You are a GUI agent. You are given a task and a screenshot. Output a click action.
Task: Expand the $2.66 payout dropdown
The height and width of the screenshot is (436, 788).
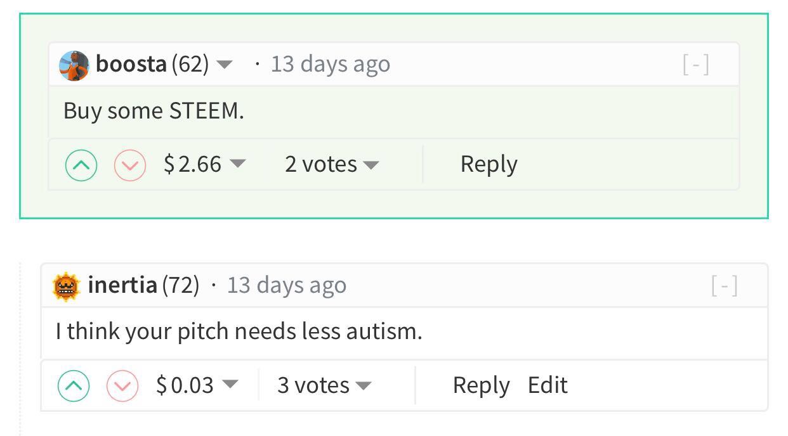tap(237, 164)
